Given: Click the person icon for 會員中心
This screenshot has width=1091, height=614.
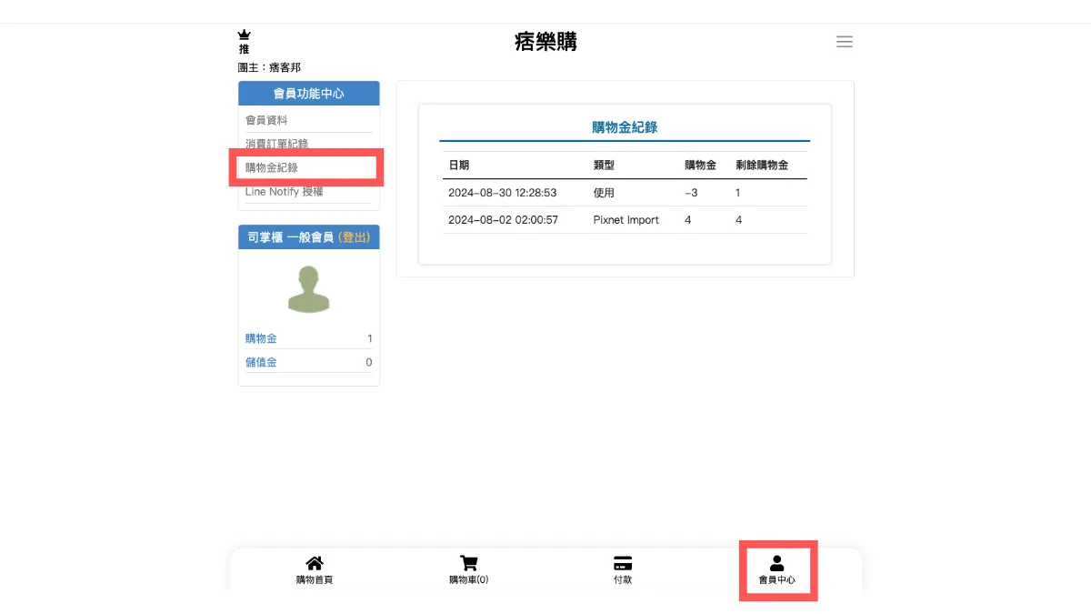Looking at the screenshot, I should click(x=777, y=563).
